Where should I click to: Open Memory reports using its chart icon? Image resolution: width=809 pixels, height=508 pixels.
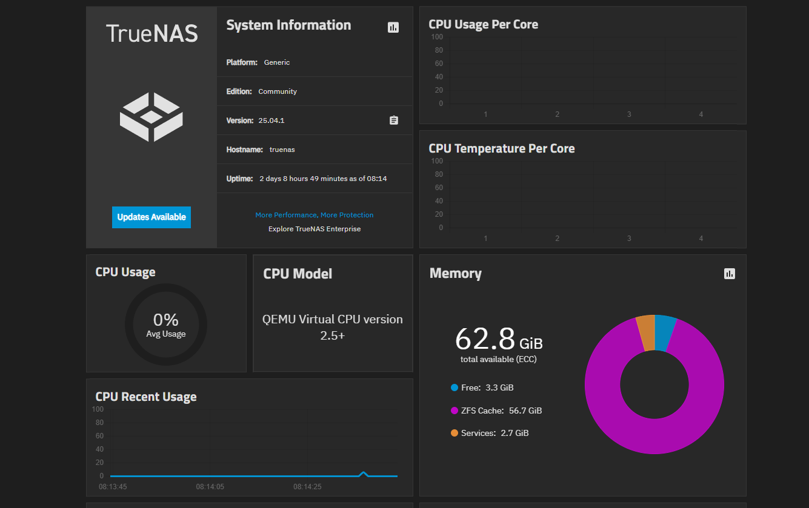pos(729,274)
